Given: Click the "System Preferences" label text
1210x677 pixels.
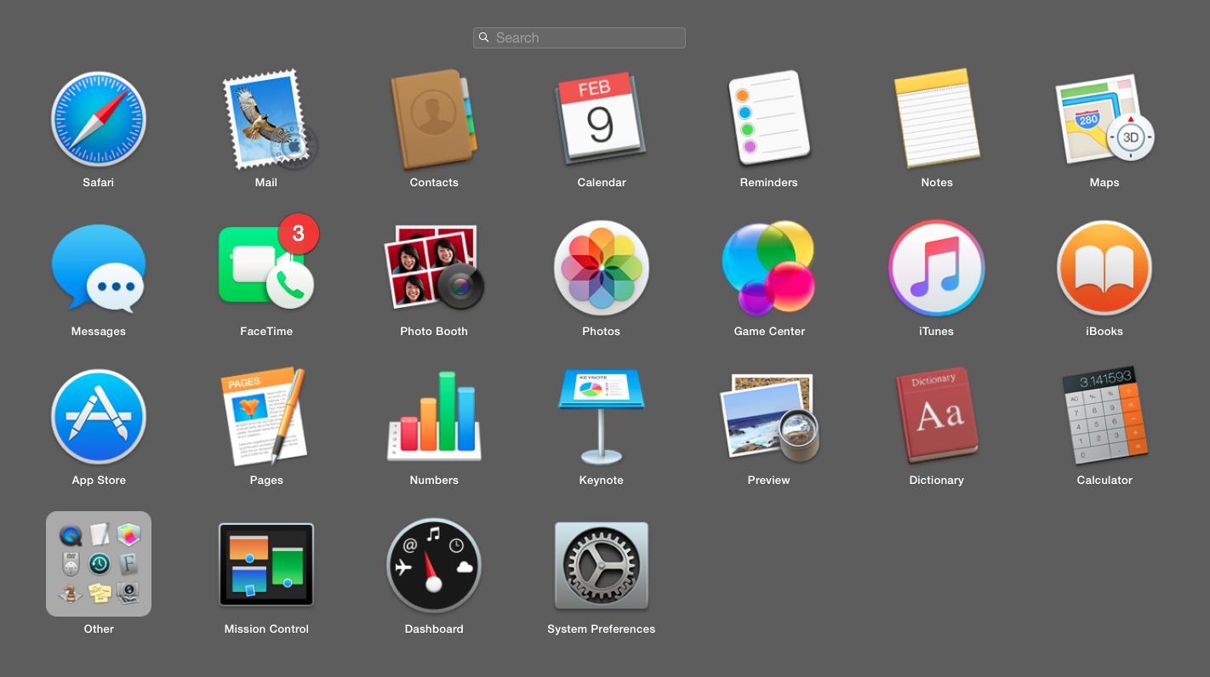Looking at the screenshot, I should [x=602, y=629].
